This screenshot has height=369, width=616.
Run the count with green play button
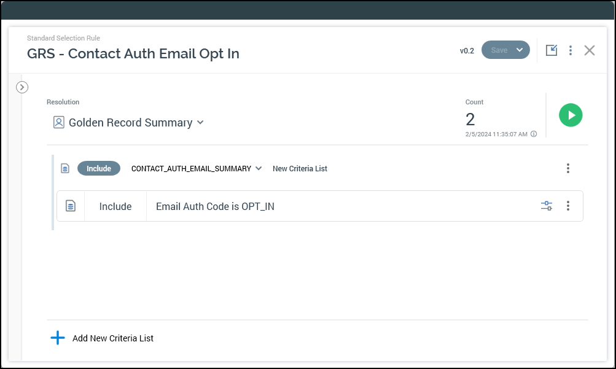[571, 115]
